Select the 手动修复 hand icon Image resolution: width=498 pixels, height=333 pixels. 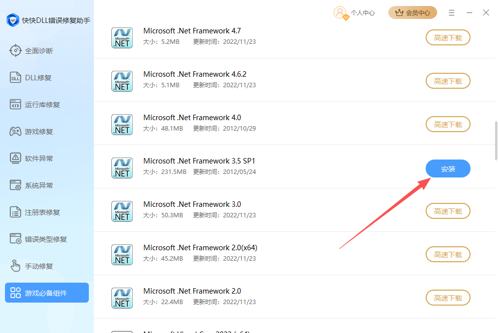point(16,266)
